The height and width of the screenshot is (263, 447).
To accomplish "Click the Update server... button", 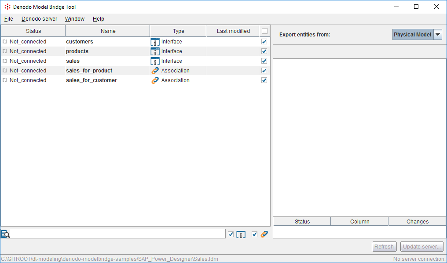I will 422,246.
